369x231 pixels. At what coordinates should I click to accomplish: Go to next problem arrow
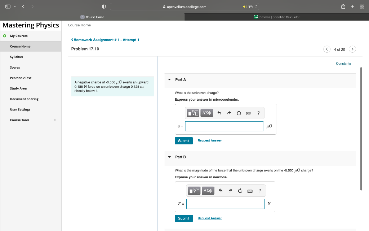point(353,49)
